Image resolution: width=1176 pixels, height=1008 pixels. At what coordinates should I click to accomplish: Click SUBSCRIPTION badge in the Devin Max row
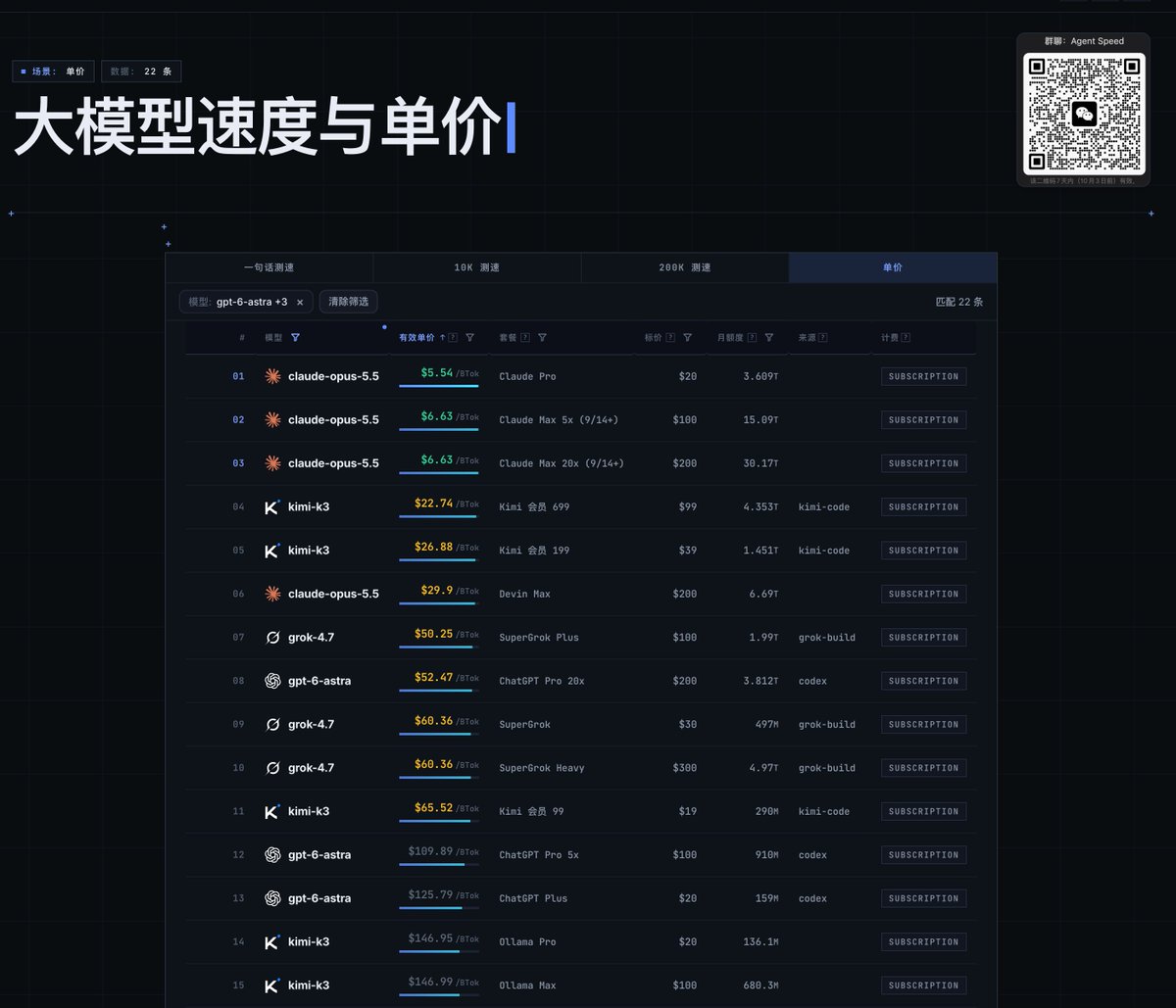(923, 594)
